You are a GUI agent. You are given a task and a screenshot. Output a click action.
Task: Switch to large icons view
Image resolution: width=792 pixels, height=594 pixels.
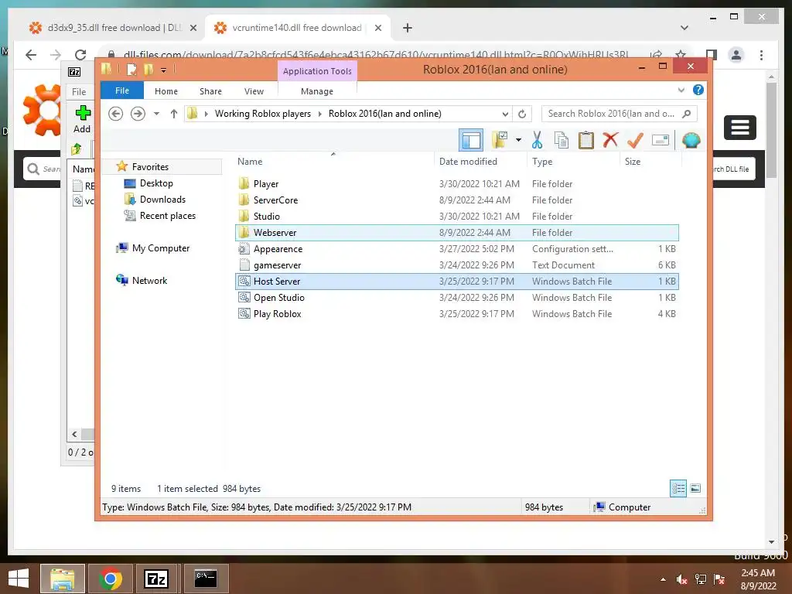point(695,488)
